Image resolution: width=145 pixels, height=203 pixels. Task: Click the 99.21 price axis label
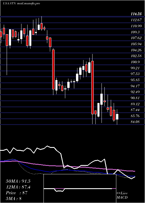[x=135, y=68]
